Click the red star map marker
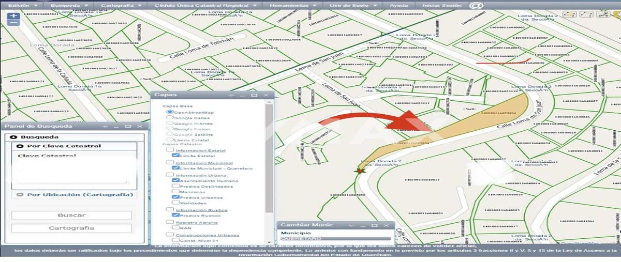Screen dimensions: 621x262 click(359, 169)
